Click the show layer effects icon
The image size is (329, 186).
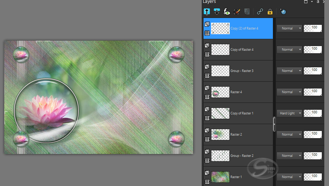(x=227, y=12)
